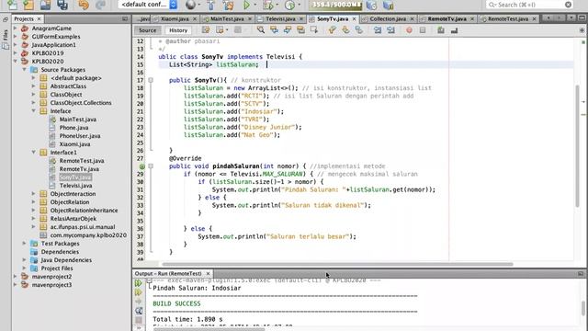Screen dimensions: 588x331
Task: Toggle bookmark on current line
Action: pyautogui.click(x=359, y=30)
